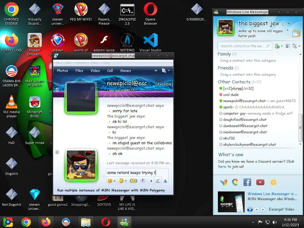The image size is (304, 228).
Task: Click the Search contacts field in Messenger
Action: (x=245, y=46)
